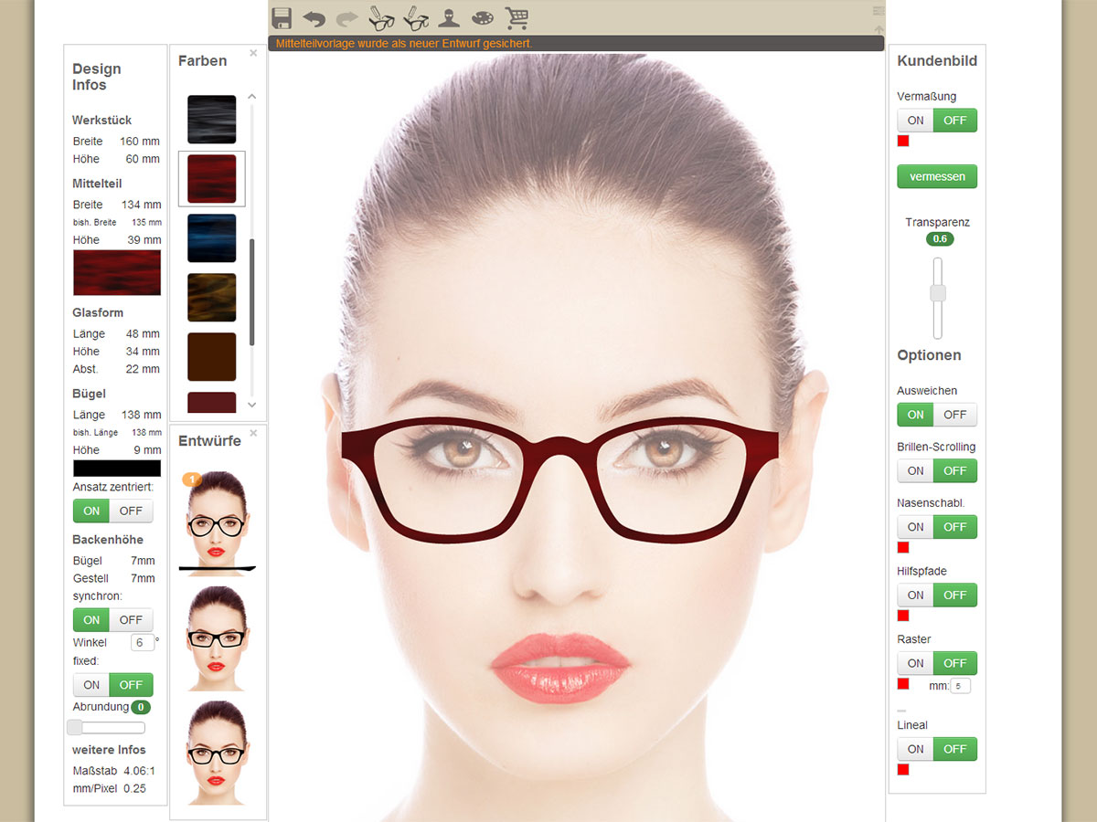Click the redo arrow icon
The image size is (1097, 822).
(347, 18)
